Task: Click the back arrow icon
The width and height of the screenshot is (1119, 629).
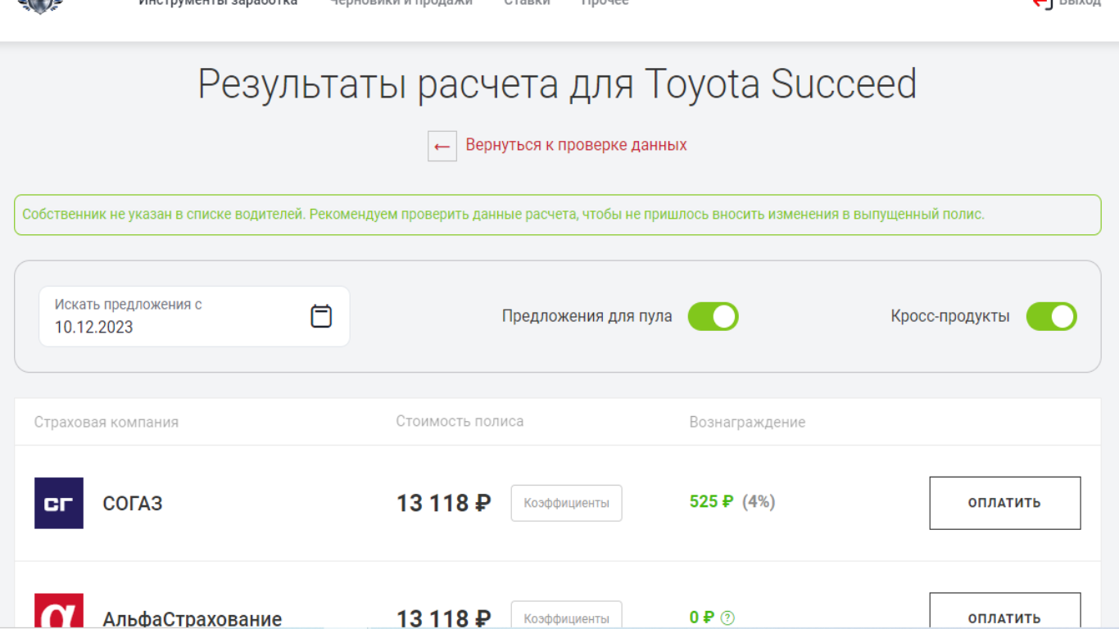Action: click(442, 147)
